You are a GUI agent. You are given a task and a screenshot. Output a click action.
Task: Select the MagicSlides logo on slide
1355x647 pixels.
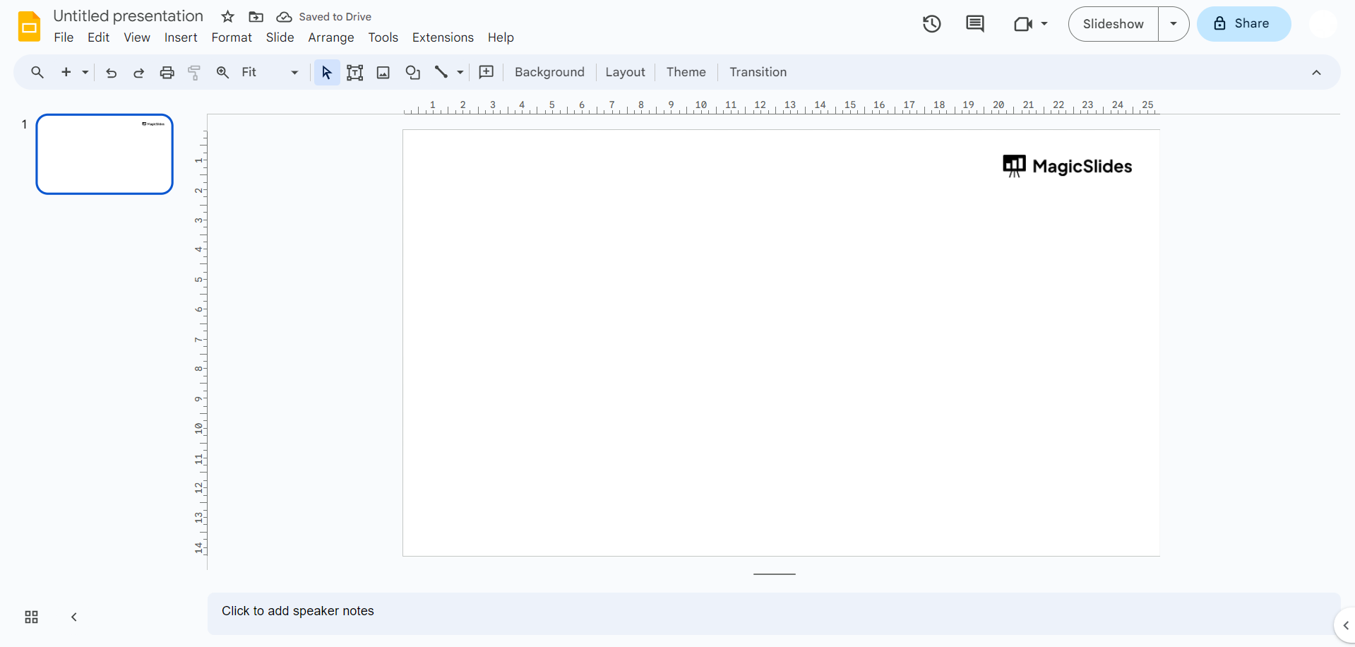coord(1067,166)
